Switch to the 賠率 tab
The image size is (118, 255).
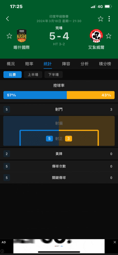click(29, 64)
